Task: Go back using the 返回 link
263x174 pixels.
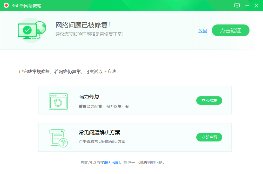Action: coord(203,31)
